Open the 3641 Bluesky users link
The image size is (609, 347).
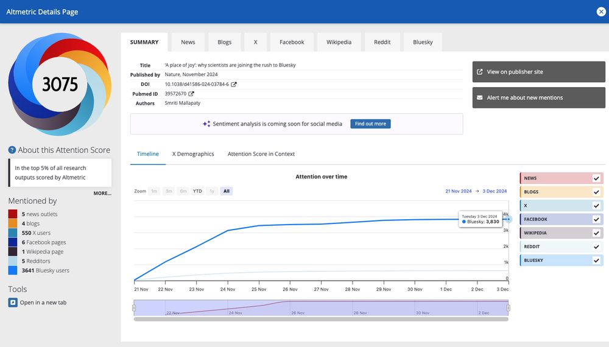tap(46, 270)
